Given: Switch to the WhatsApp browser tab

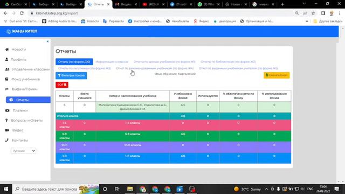Looking at the screenshot, I should coord(209,4).
